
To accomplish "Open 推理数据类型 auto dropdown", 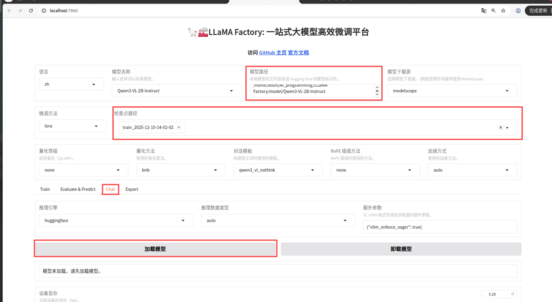I will click(x=278, y=221).
